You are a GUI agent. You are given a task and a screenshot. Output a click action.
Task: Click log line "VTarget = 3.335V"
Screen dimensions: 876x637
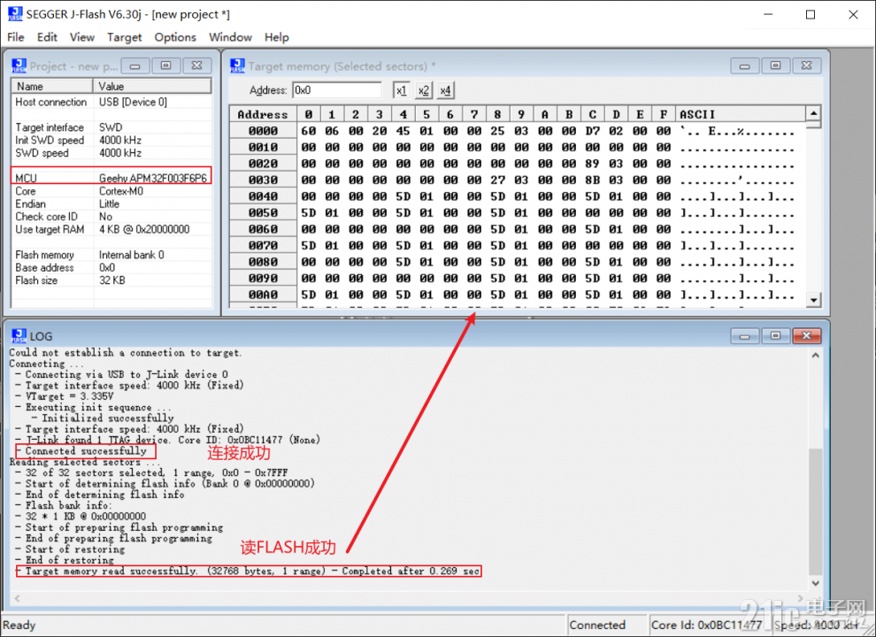[65, 396]
